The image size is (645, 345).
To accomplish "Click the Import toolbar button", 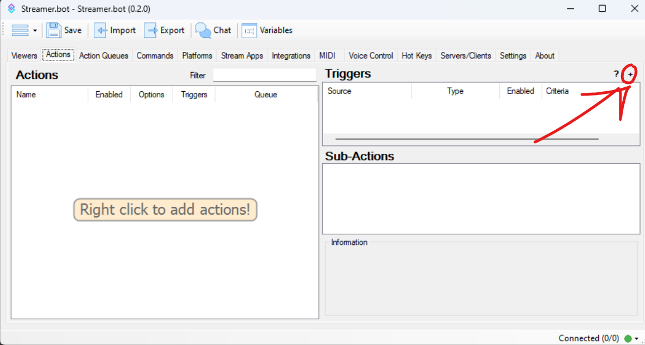I will coord(115,30).
